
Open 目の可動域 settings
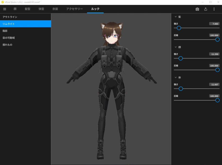click(x=9, y=38)
